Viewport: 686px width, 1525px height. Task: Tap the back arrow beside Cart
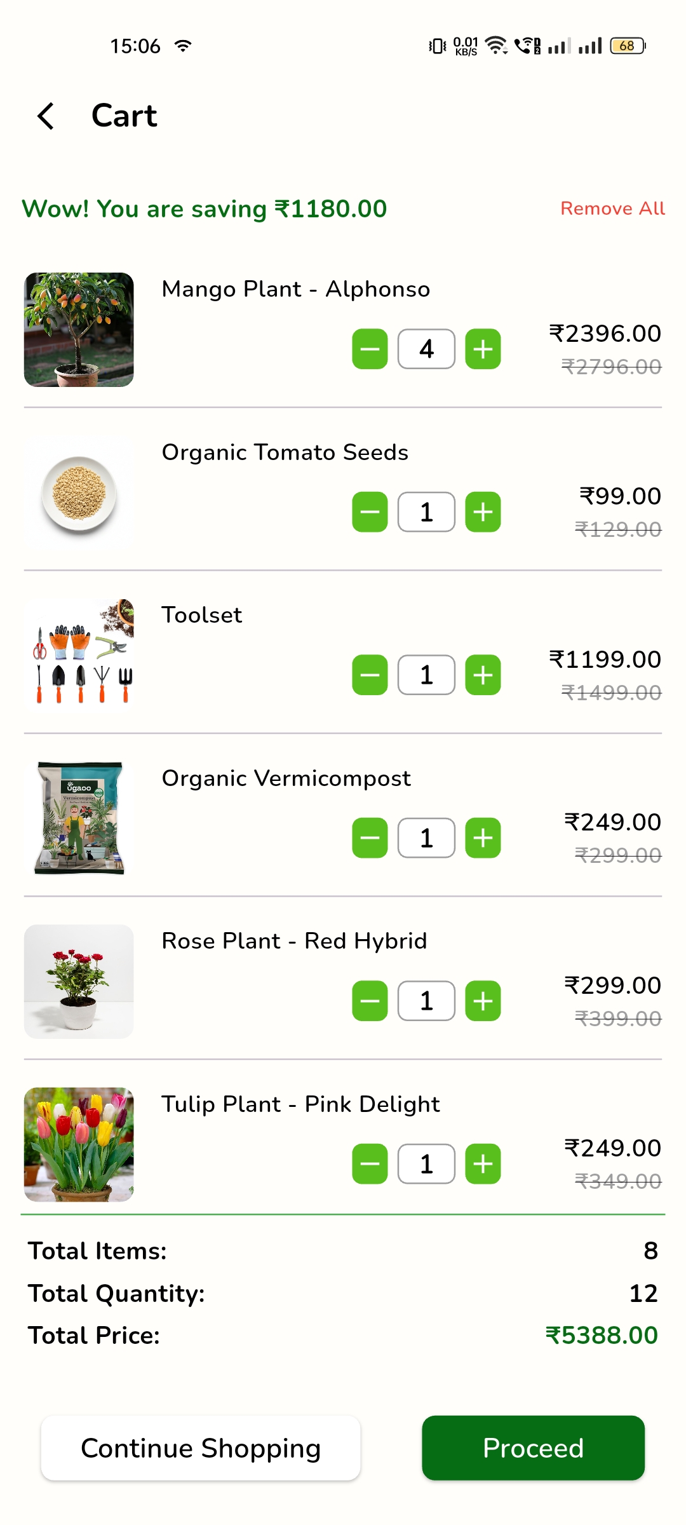46,116
